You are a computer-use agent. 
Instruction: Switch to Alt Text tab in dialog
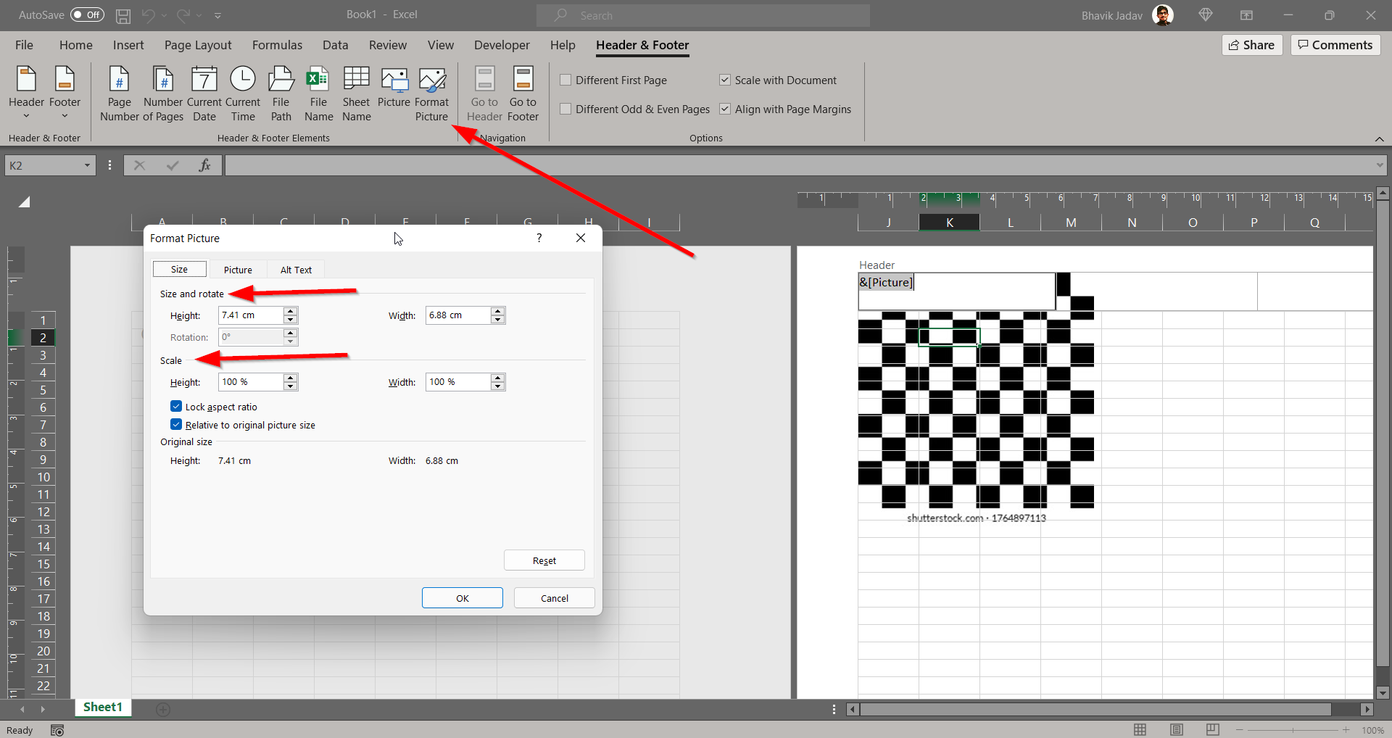click(296, 270)
